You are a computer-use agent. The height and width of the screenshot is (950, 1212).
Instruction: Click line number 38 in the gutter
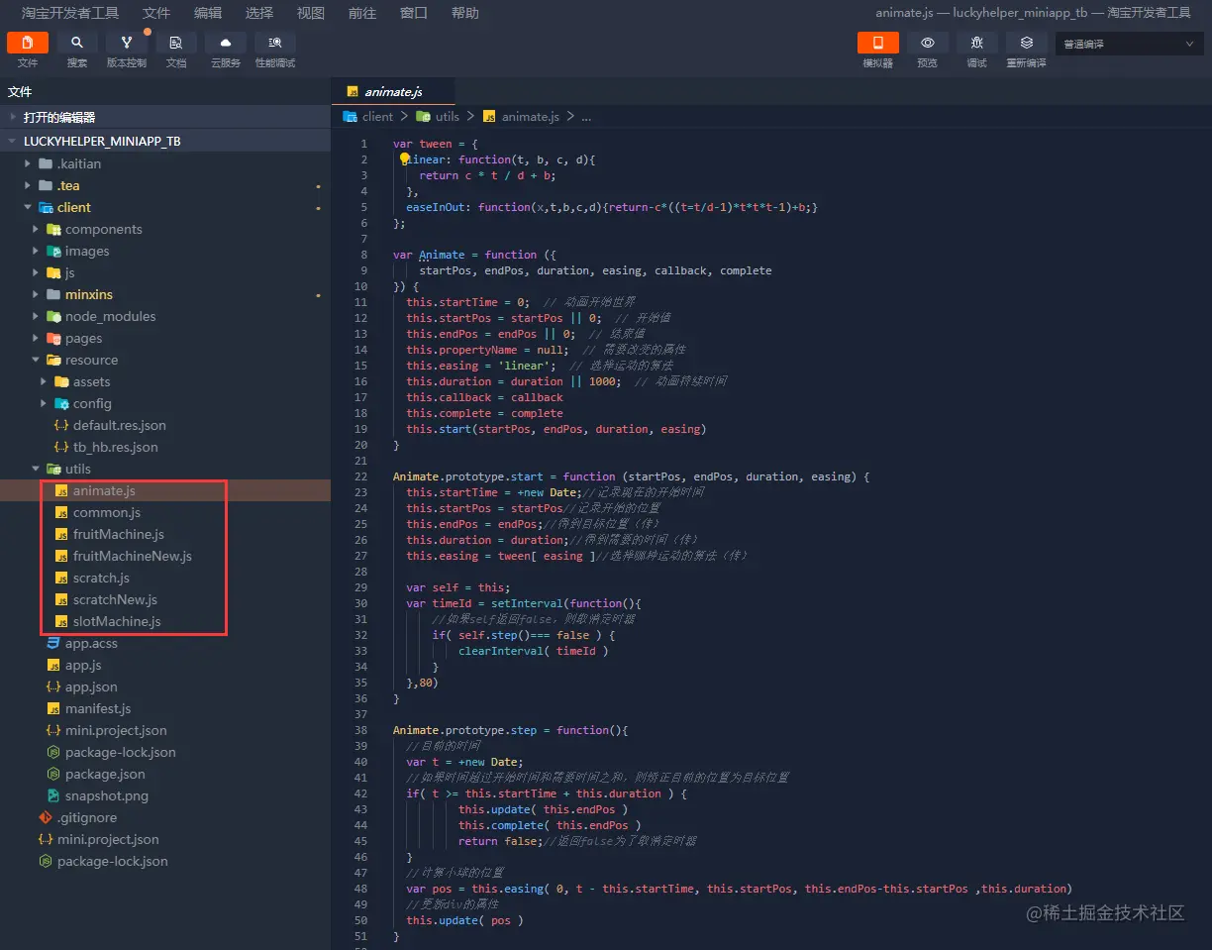coord(361,730)
